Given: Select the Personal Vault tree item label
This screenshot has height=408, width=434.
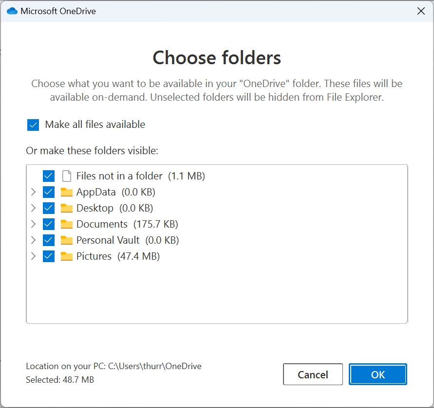Looking at the screenshot, I should tap(108, 240).
